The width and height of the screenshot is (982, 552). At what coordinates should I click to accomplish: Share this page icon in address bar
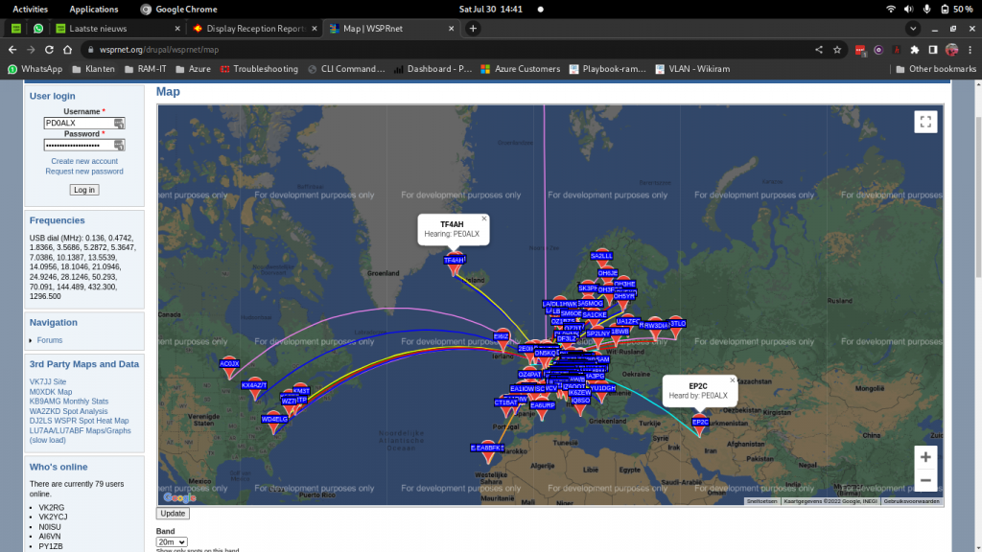[819, 50]
